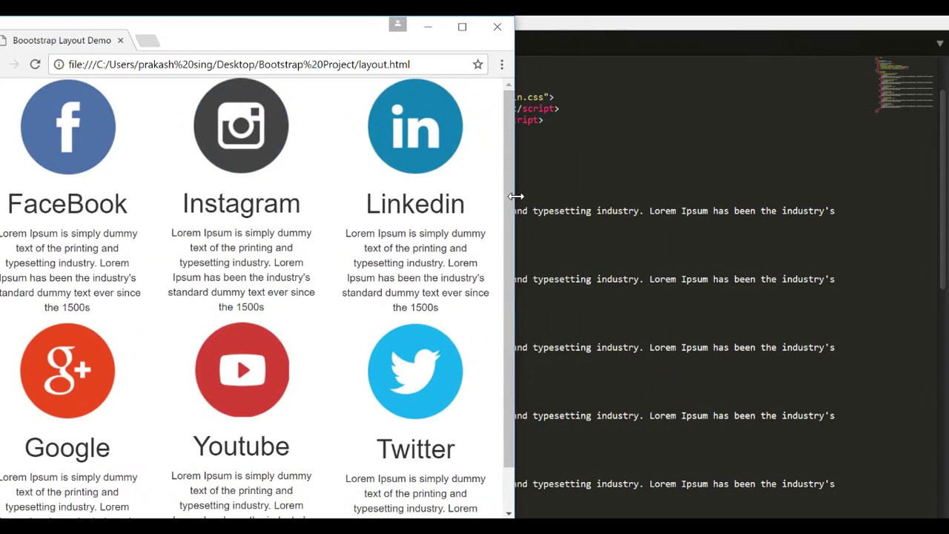949x534 pixels.
Task: Click the Instagram circular logo icon
Action: click(241, 126)
